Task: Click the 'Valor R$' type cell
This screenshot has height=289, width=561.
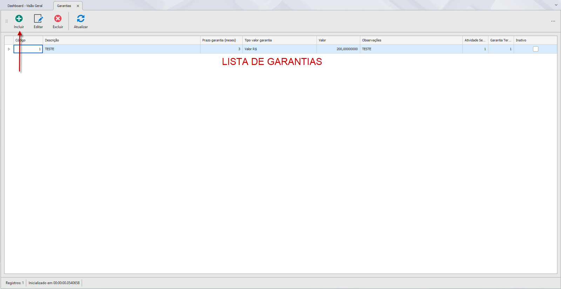Action: (x=279, y=49)
